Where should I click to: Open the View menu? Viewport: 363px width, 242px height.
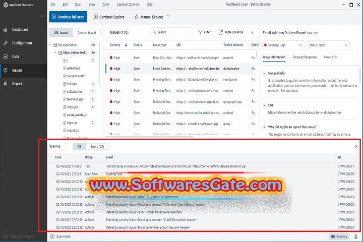pos(92,5)
